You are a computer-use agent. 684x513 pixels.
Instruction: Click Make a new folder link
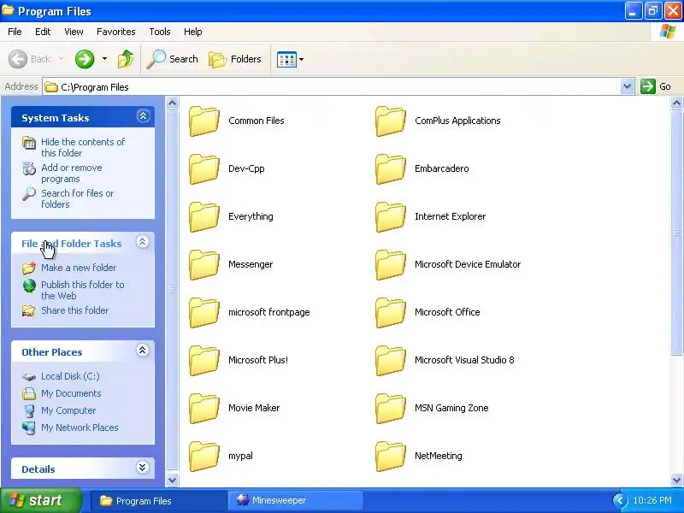pos(79,268)
